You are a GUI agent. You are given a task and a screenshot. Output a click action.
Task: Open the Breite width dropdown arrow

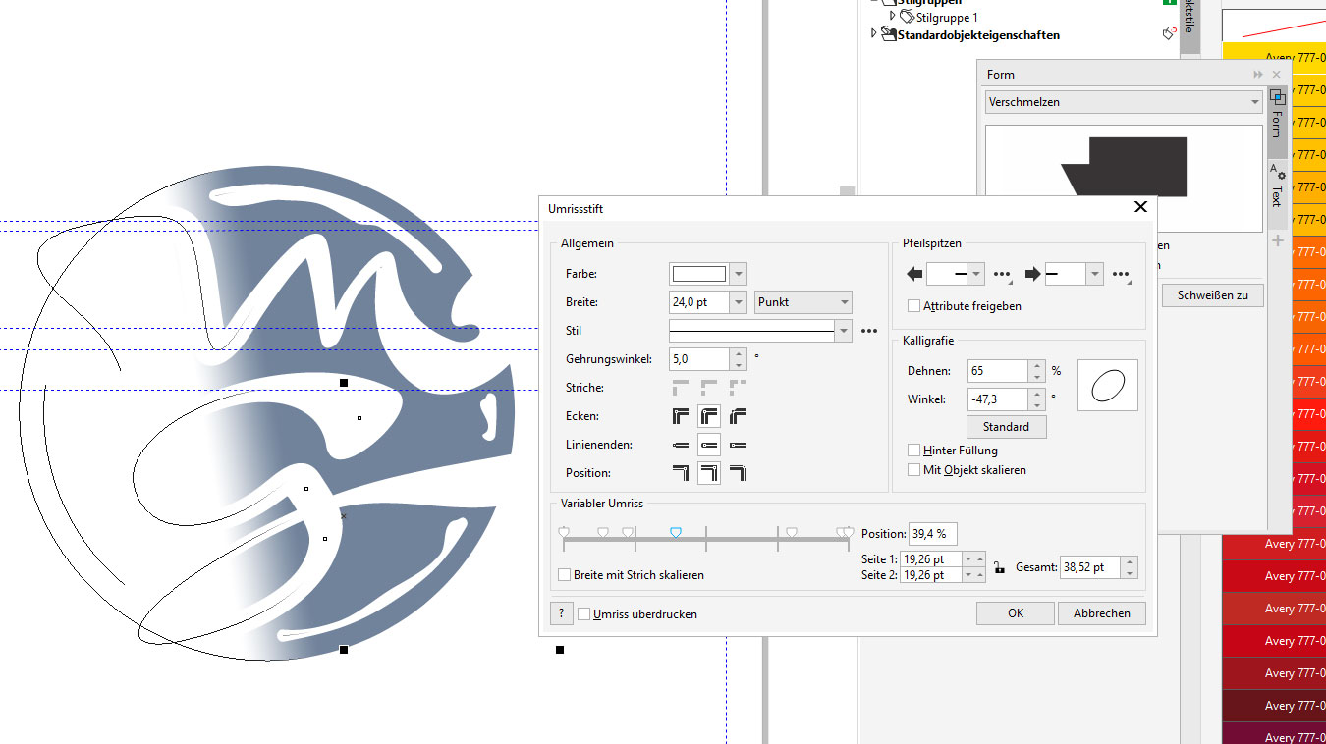pos(739,302)
